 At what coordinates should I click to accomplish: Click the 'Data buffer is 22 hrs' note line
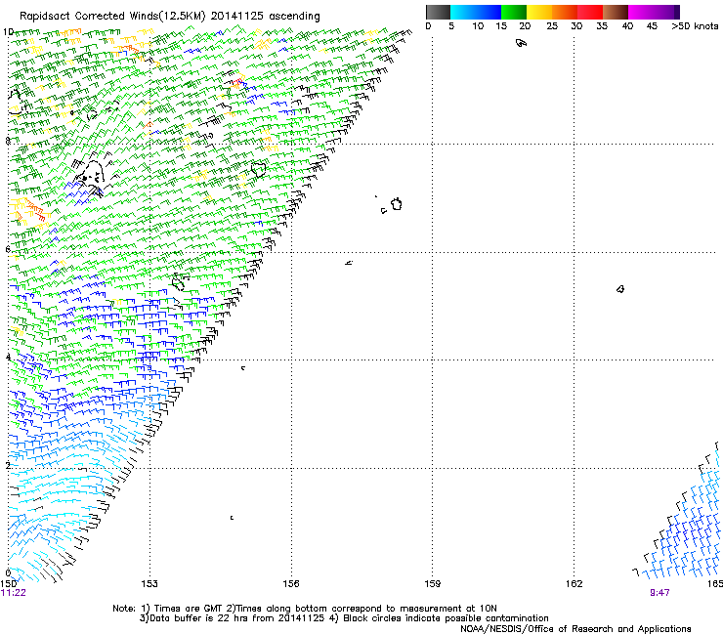(344, 618)
